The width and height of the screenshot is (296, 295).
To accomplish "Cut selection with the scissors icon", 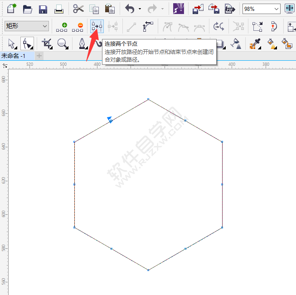I will pos(78,9).
